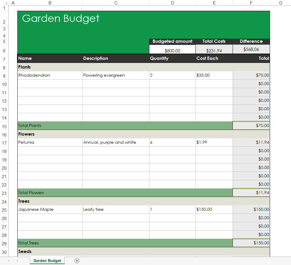
Task: Select the Garden Budget sheet tab
Action: (47, 261)
